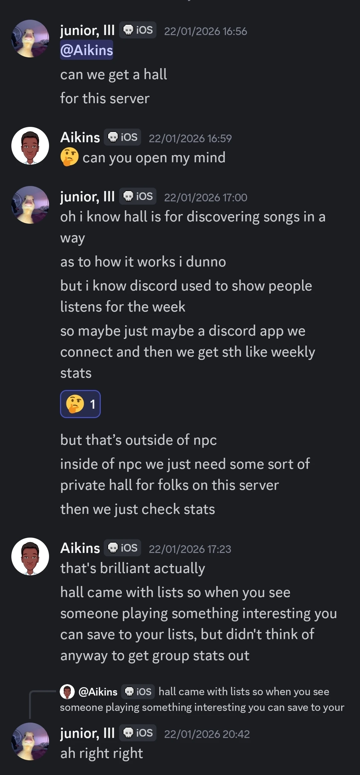Screen dimensions: 360x775
Task: Click the skull iOS tag beside junior, III 17:00
Action: 138,196
